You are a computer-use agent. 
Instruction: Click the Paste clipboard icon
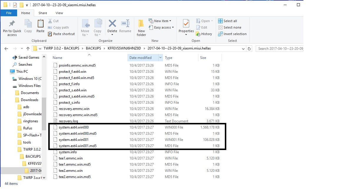40,24
